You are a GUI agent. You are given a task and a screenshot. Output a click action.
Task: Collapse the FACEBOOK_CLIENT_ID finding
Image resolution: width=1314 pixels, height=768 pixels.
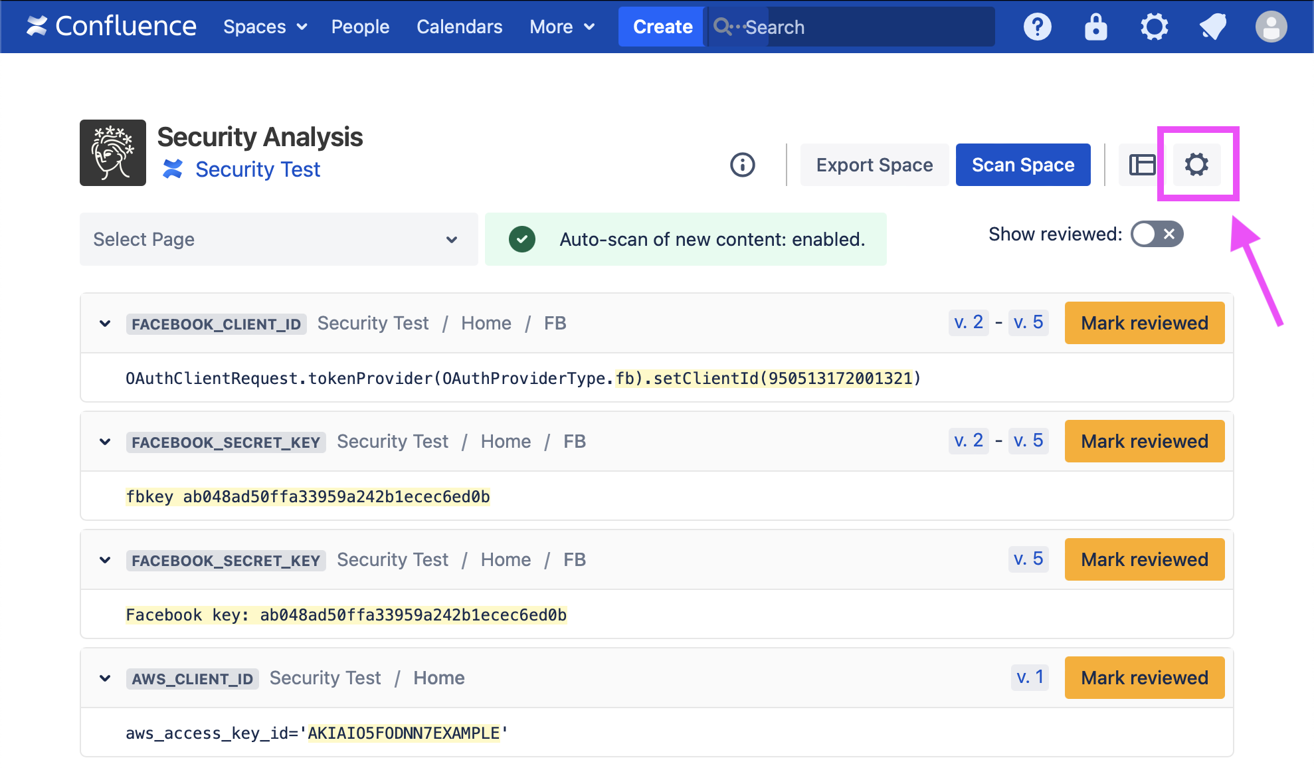tap(105, 324)
